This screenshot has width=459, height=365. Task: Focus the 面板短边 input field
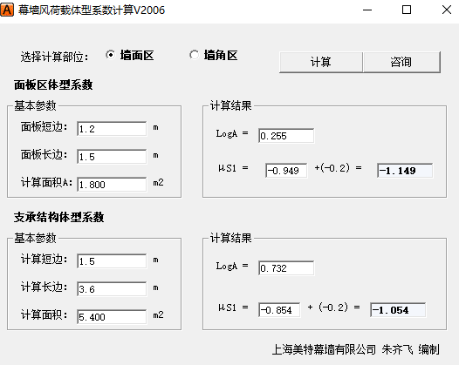click(x=112, y=129)
